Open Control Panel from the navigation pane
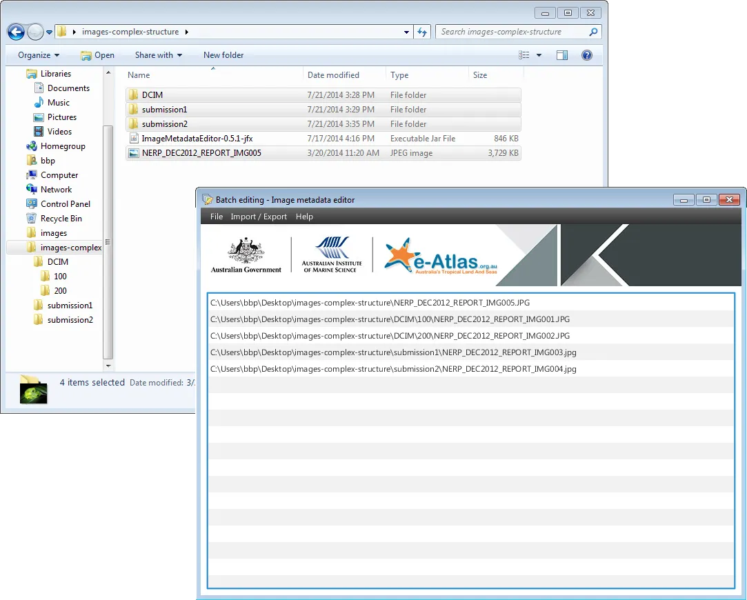This screenshot has height=600, width=747. pos(59,204)
